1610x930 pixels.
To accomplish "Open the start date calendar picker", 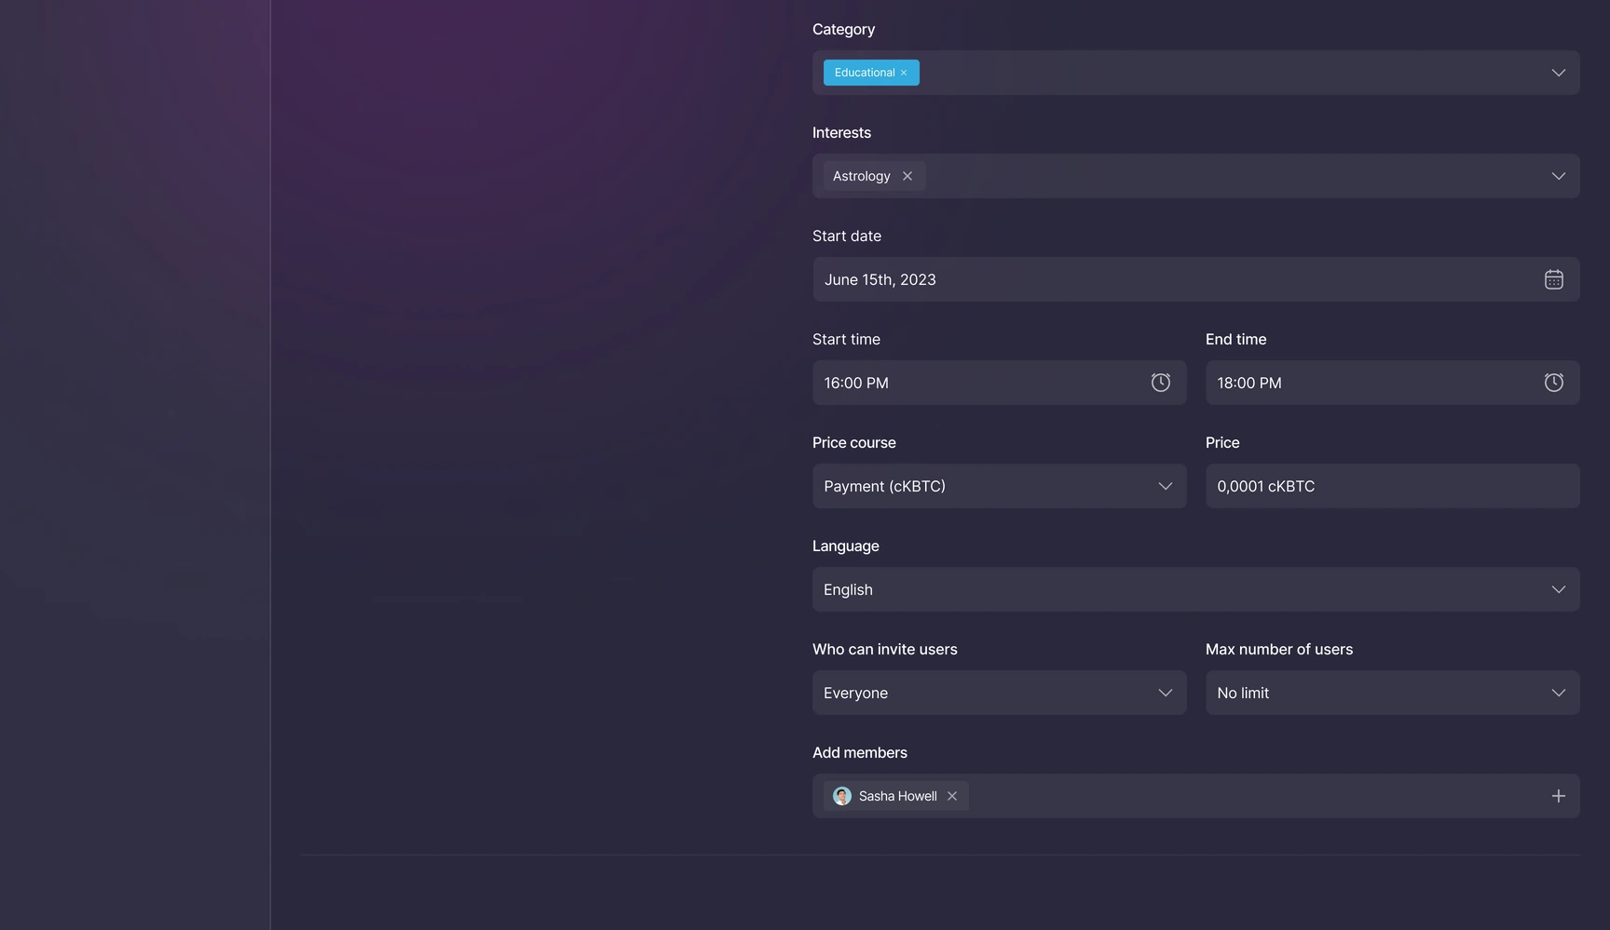I will (x=1554, y=279).
